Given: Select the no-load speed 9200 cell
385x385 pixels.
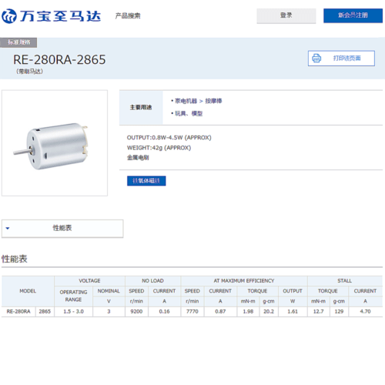Looking at the screenshot, I should tap(136, 311).
